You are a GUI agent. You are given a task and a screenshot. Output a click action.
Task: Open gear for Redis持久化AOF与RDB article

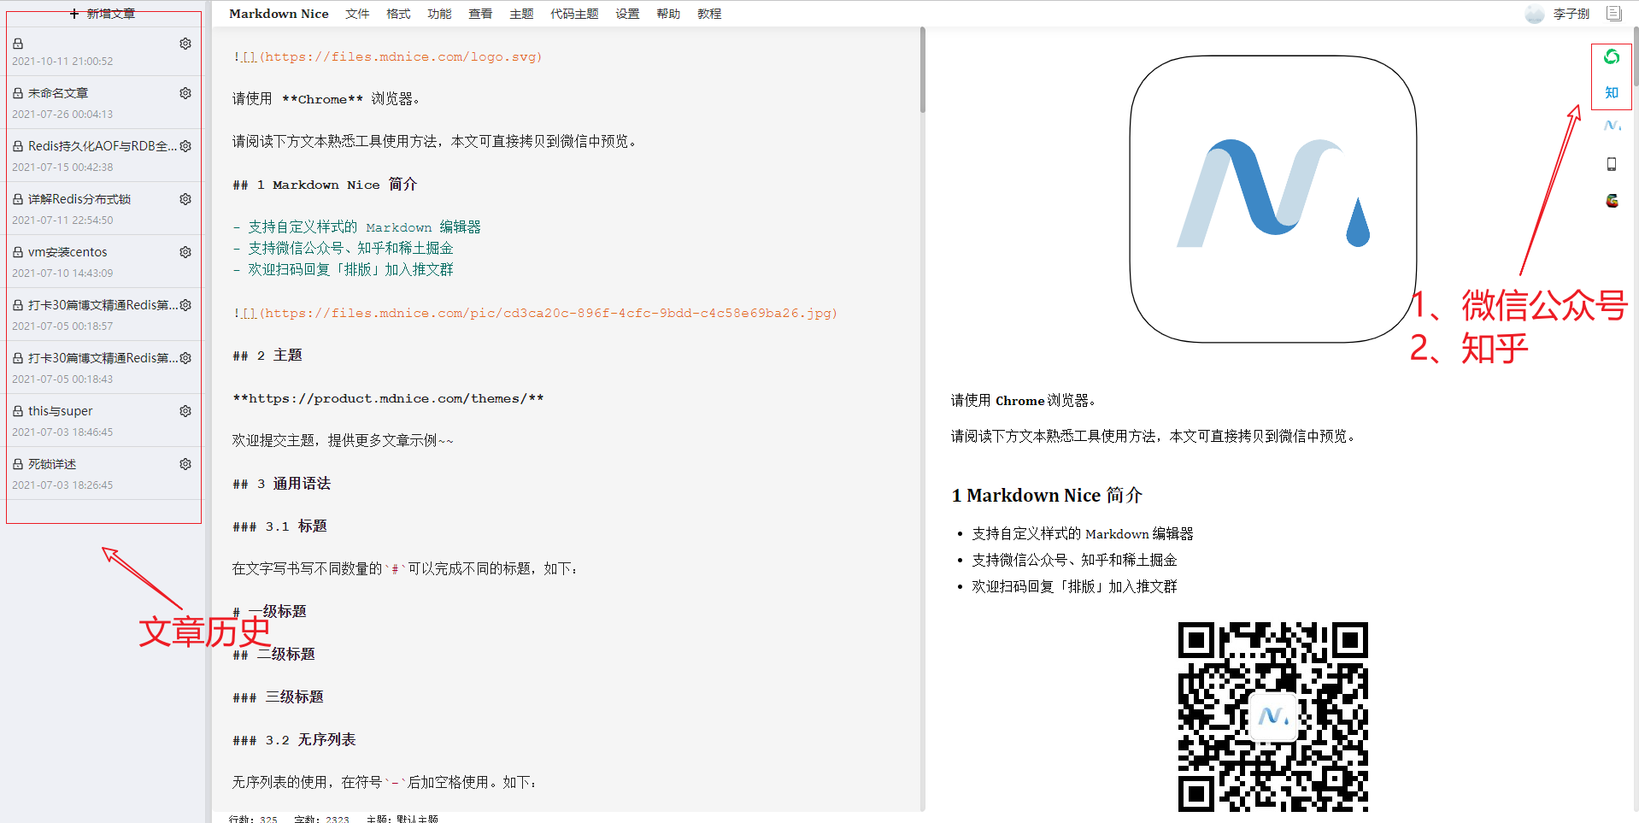coord(185,146)
